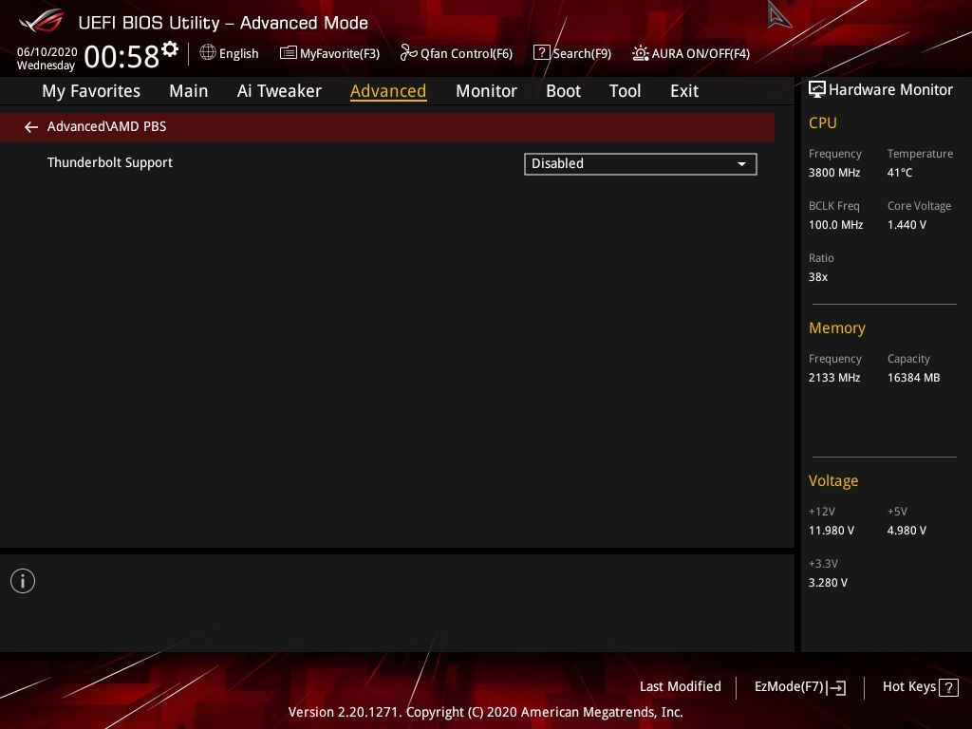Click the 00:58 clock display

pyautogui.click(x=121, y=56)
